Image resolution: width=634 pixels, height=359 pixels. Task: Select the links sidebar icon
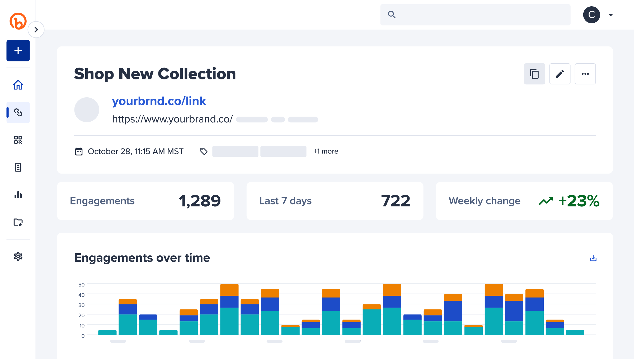[x=18, y=112]
